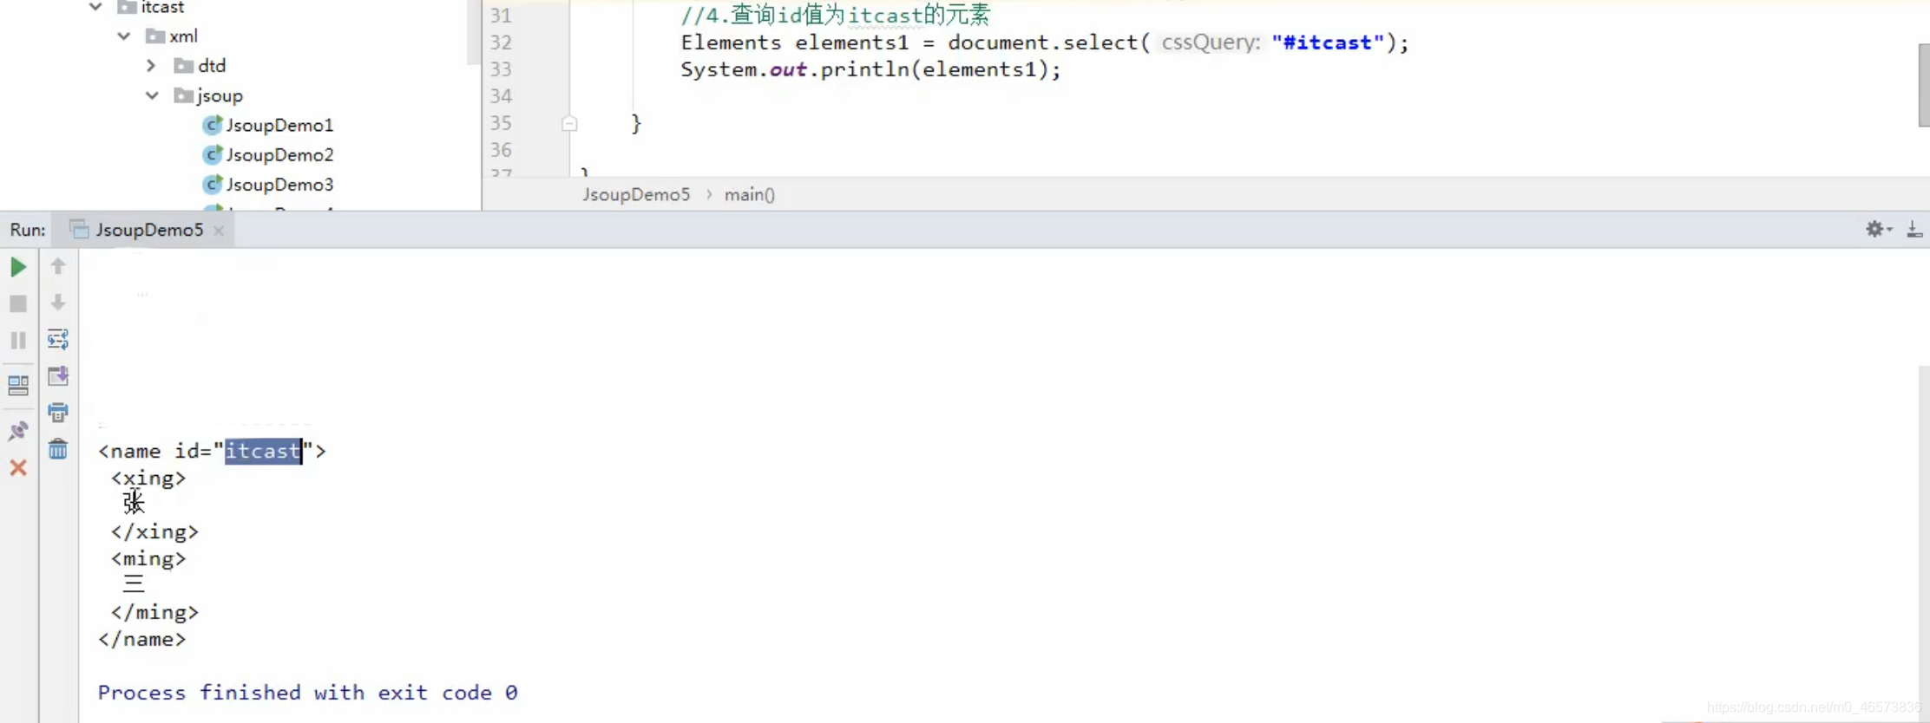Viewport: 1930px width, 723px height.
Task: Click the editor vertical scrollbar thumb
Action: (x=1924, y=85)
